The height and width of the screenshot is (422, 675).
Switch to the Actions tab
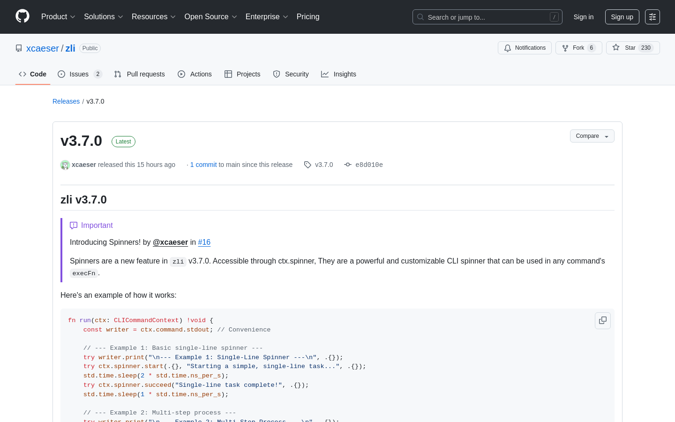pos(195,74)
